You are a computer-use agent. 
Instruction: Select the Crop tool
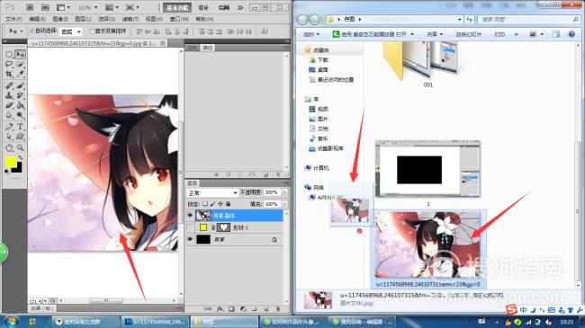[9, 75]
